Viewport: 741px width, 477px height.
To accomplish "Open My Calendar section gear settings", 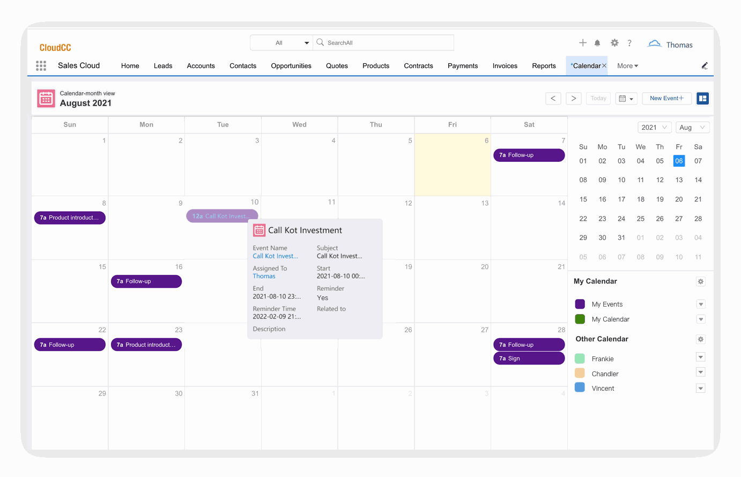I will (x=700, y=281).
